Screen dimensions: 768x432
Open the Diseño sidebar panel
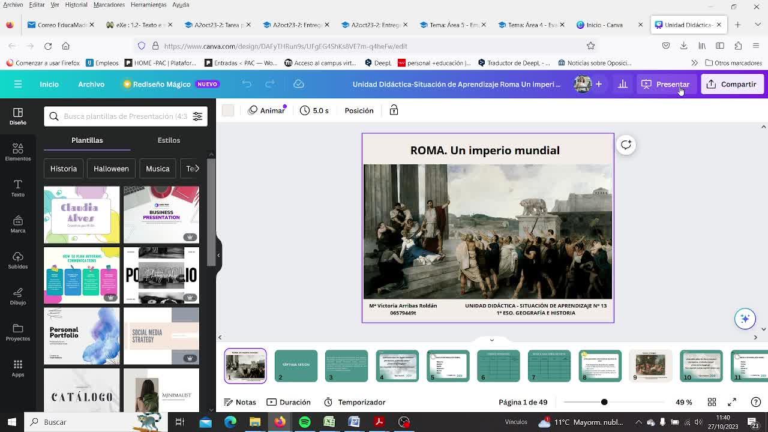[x=18, y=116]
